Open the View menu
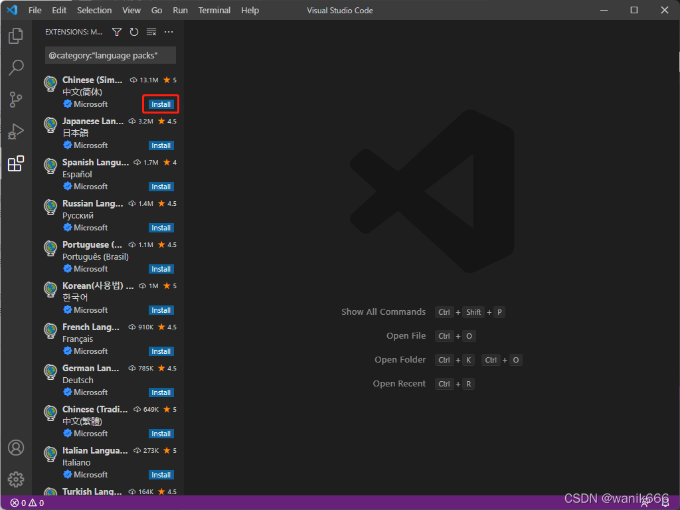This screenshot has height=510, width=680. [x=131, y=11]
